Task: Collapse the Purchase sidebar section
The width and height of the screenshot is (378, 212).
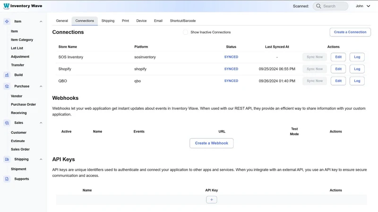Action: (x=41, y=86)
